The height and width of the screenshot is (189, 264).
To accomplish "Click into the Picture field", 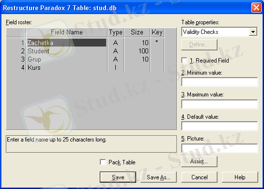I will 219,148.
